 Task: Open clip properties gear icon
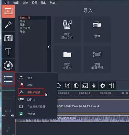[103, 86]
